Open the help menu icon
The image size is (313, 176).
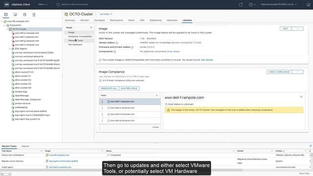(251, 4)
